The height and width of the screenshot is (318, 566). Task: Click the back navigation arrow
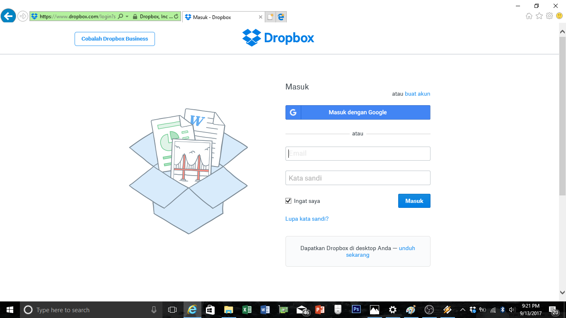coord(8,16)
